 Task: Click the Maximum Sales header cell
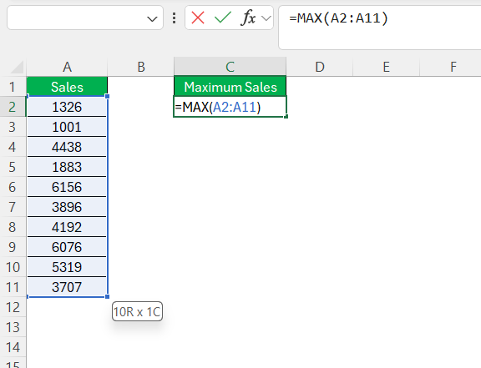230,87
